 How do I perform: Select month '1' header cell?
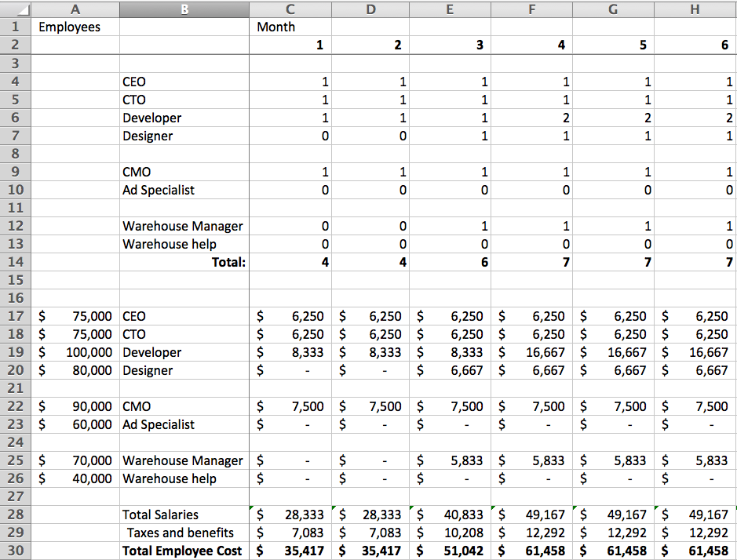pos(290,45)
